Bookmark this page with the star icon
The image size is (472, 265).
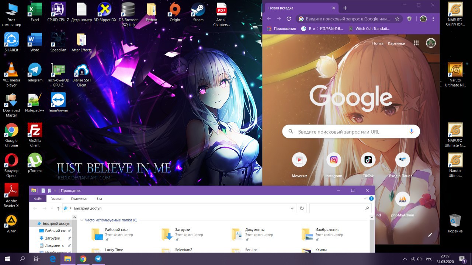(397, 19)
